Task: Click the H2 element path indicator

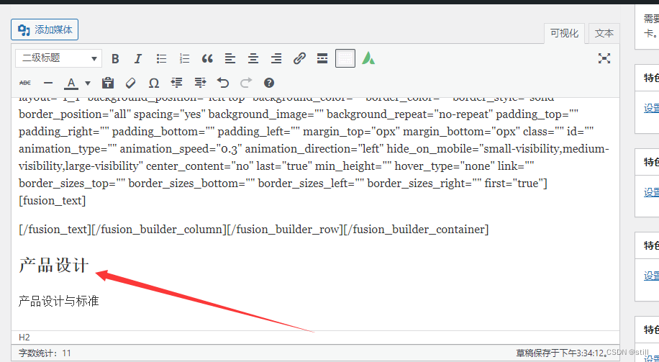Action: pos(24,338)
